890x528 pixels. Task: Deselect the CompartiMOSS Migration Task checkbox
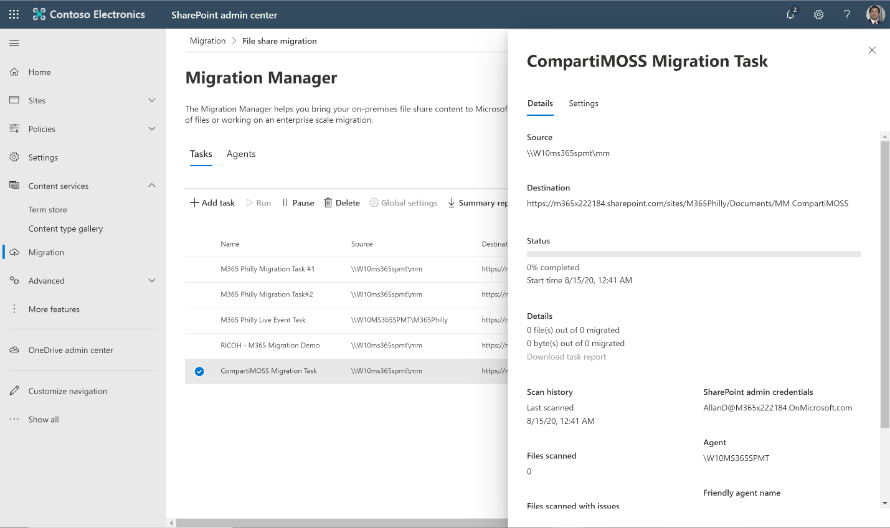[199, 370]
